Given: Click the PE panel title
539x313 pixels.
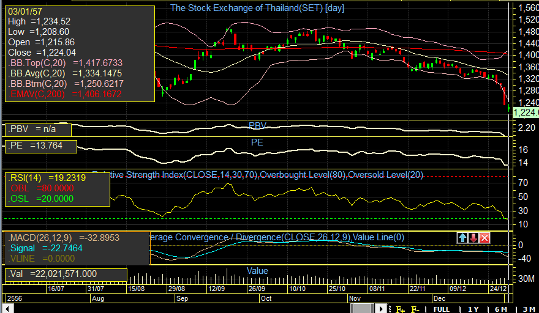Looking at the screenshot, I should pyautogui.click(x=257, y=142).
